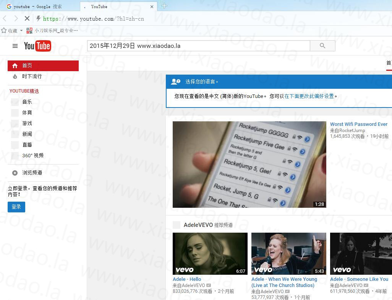The image size is (392, 300).
Task: Click the YouTube logo
Action: (x=37, y=46)
